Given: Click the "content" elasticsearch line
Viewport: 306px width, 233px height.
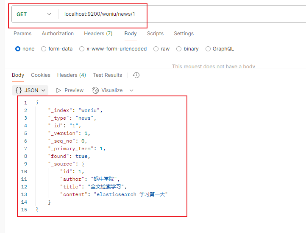Looking at the screenshot, I should pyautogui.click(x=114, y=194).
